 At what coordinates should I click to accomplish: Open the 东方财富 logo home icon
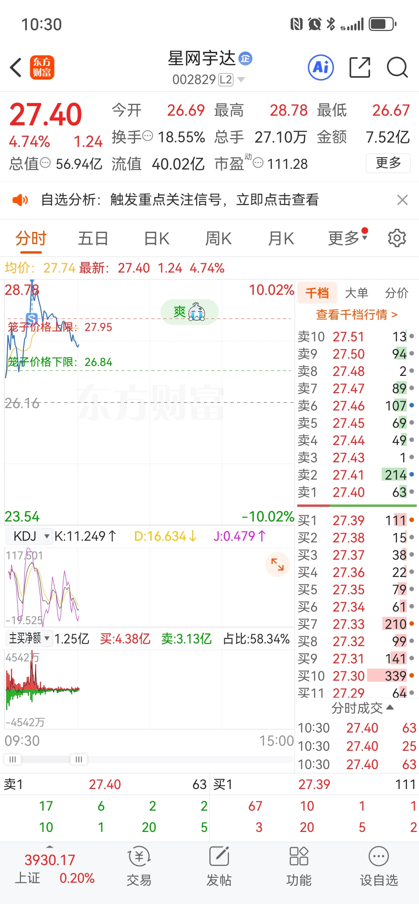point(42,67)
